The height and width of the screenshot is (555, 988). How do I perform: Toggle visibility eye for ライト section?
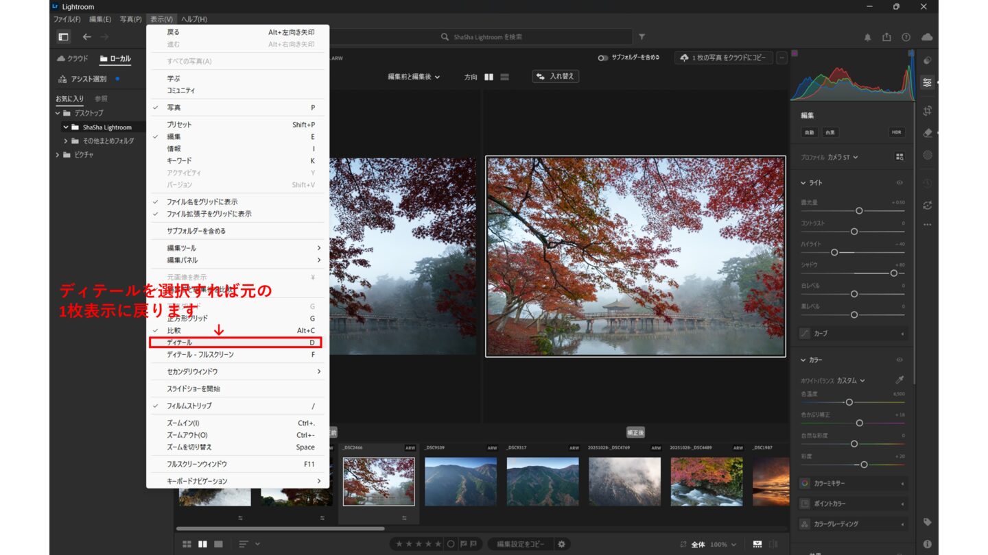899,183
